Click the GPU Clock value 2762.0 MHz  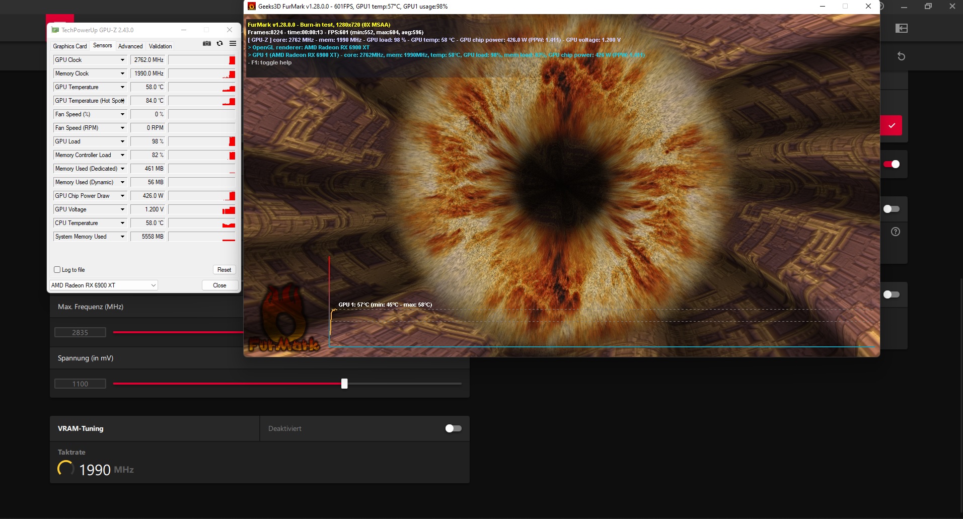(148, 60)
